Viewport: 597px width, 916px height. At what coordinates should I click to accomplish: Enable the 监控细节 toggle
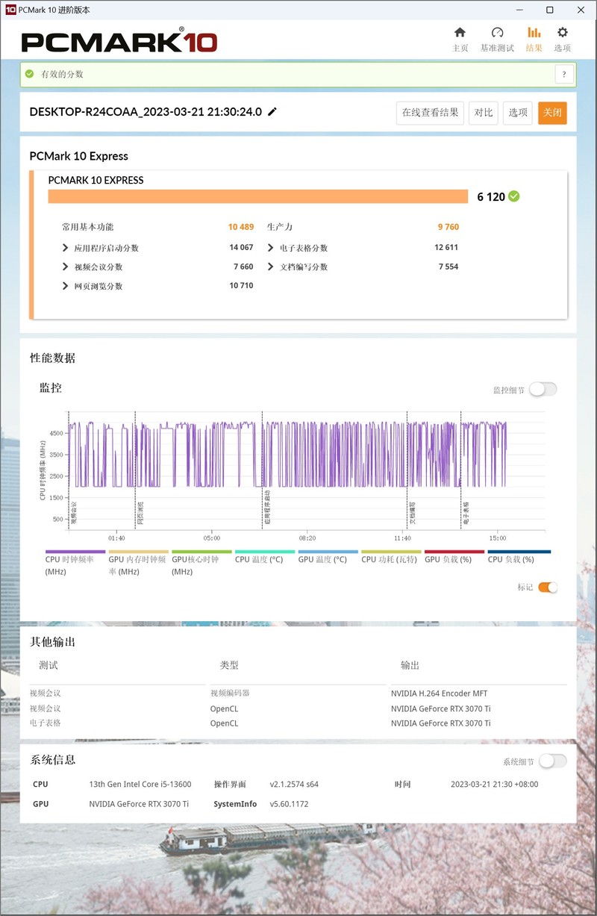click(544, 389)
